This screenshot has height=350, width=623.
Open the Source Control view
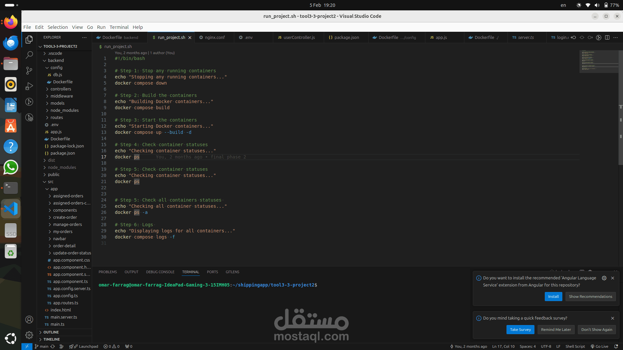click(x=29, y=70)
